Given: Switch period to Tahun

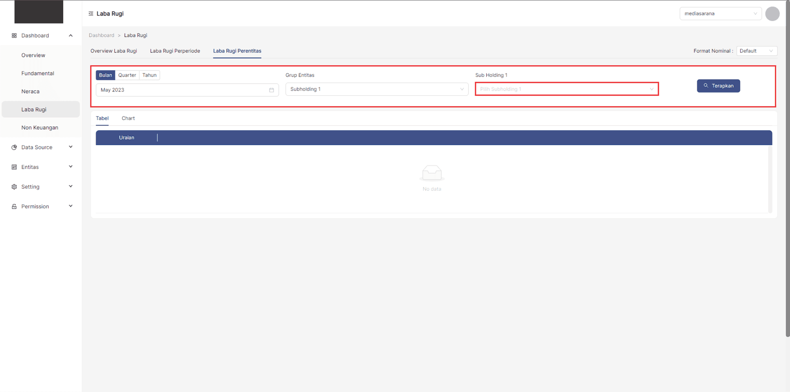Looking at the screenshot, I should pos(149,75).
